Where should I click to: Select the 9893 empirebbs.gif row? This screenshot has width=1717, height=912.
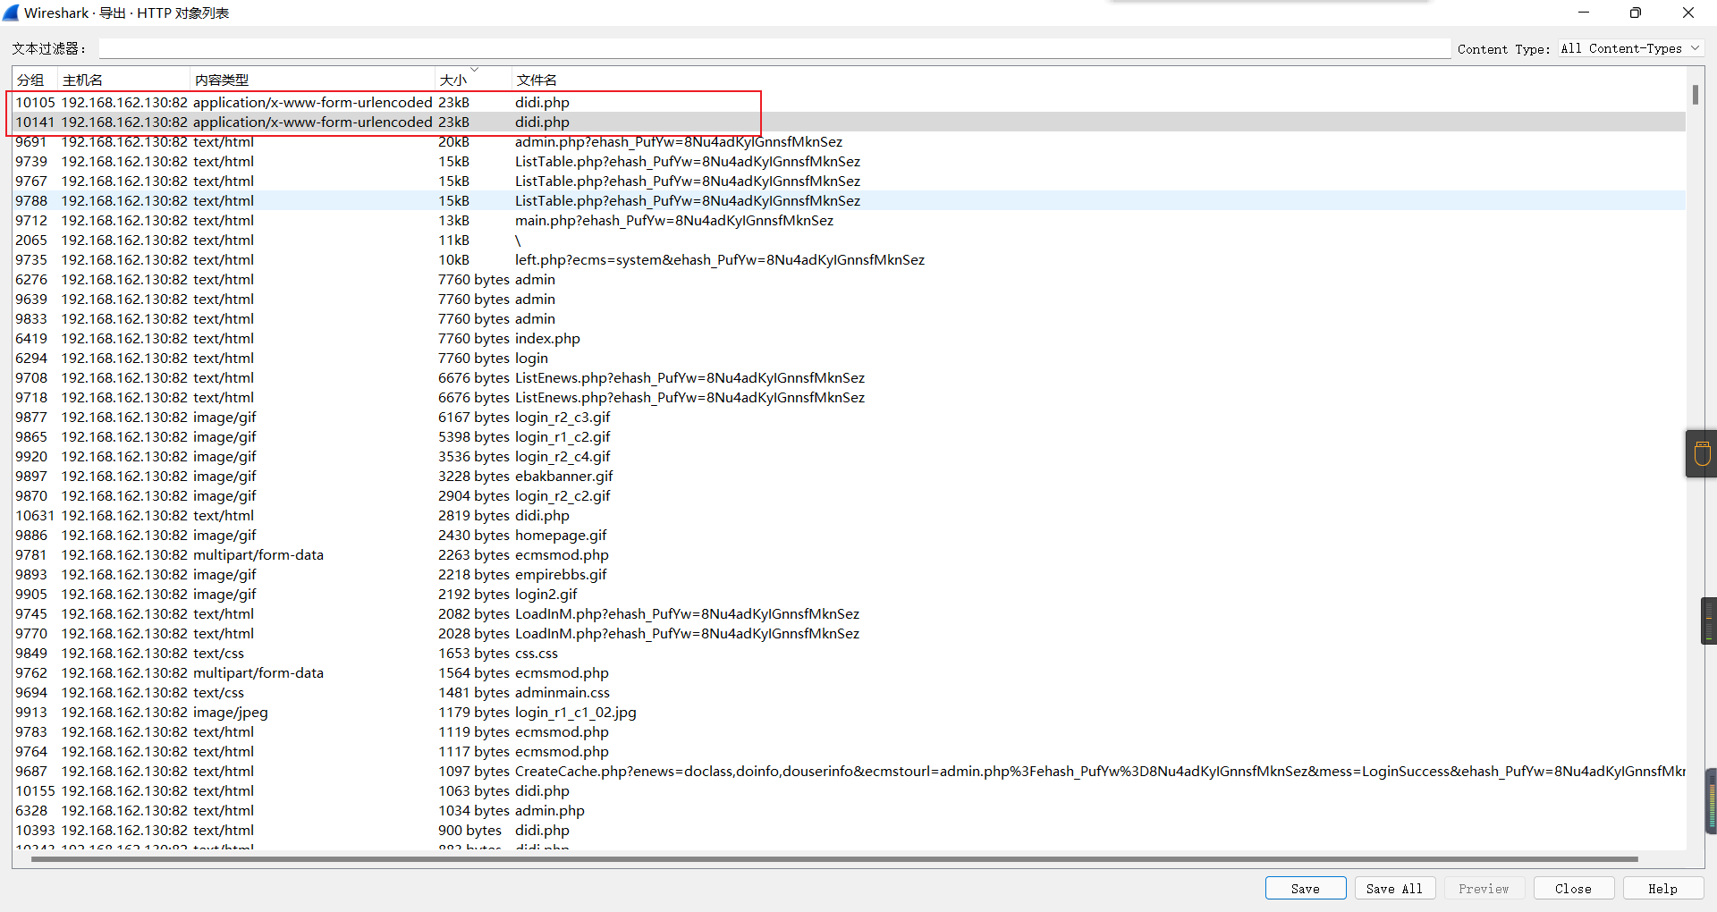[849, 575]
